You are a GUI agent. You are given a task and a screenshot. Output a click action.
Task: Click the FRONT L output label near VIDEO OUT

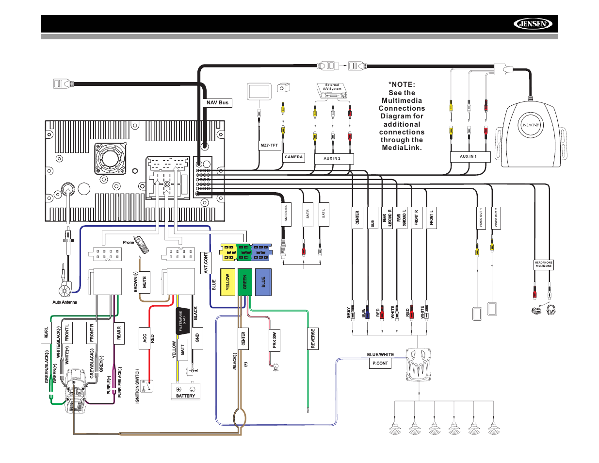pos(431,217)
